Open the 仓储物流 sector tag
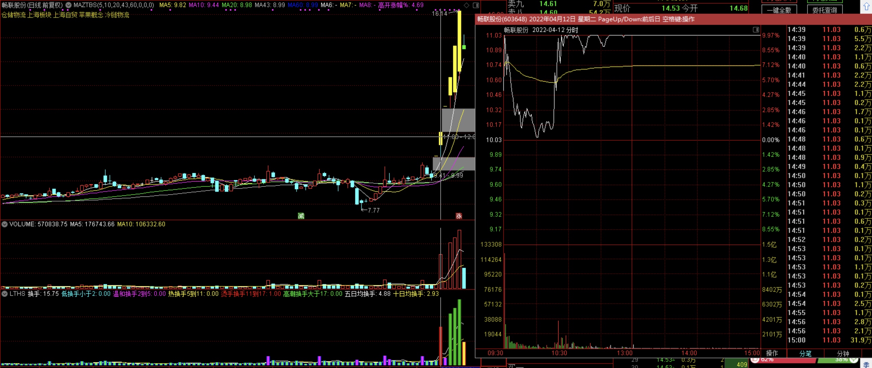The width and height of the screenshot is (872, 368). tap(14, 15)
